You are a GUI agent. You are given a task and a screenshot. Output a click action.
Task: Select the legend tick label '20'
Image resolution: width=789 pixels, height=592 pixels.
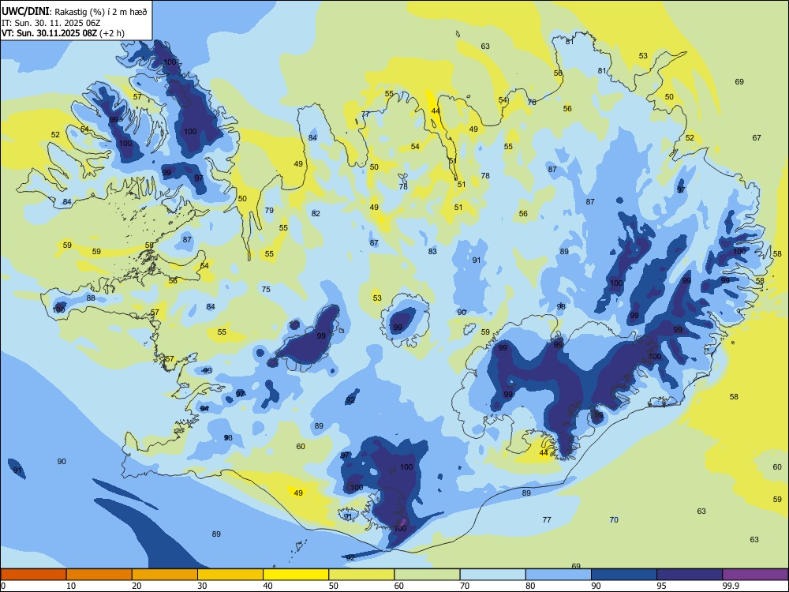tap(136, 586)
